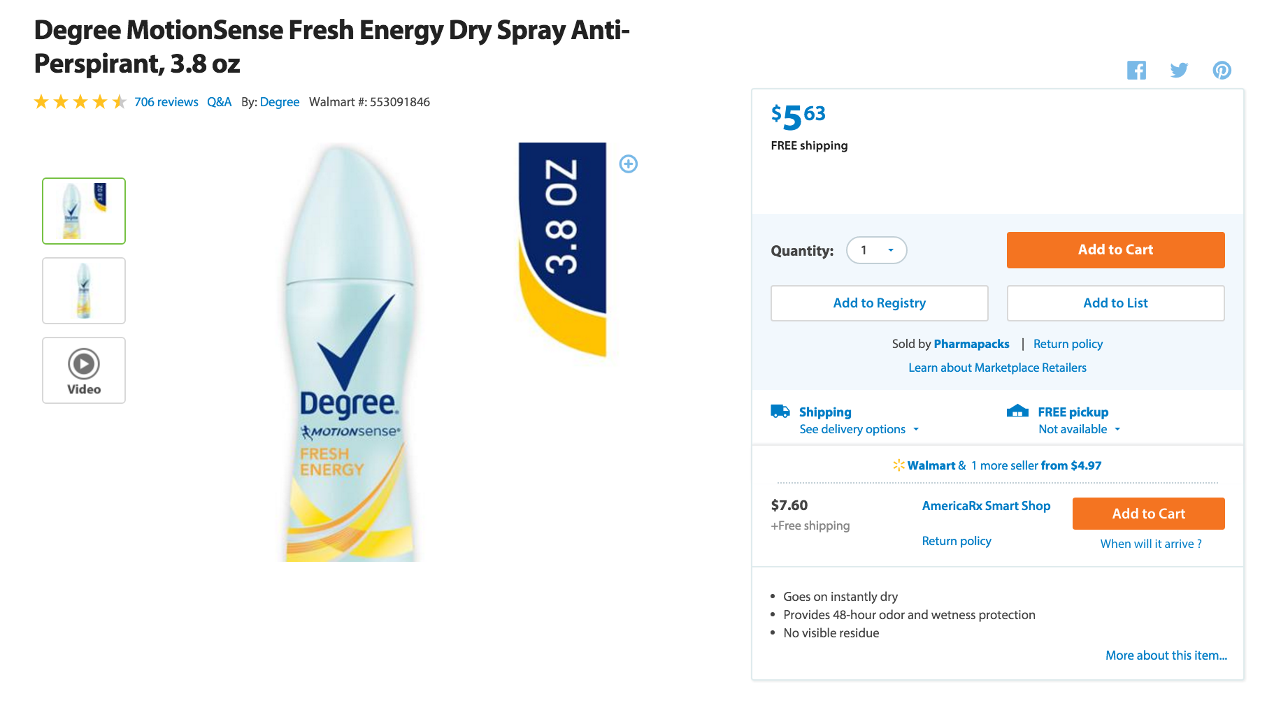Image resolution: width=1274 pixels, height=703 pixels.
Task: Share product on Twitter
Action: click(1179, 70)
